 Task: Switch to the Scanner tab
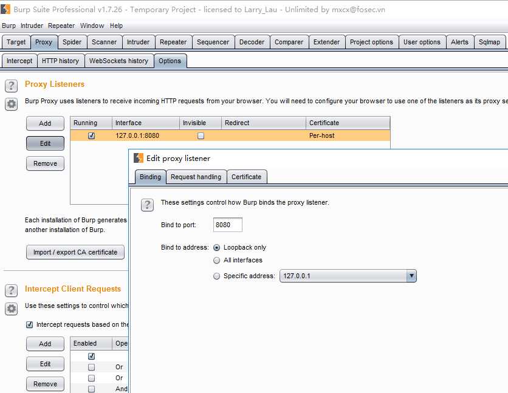(x=104, y=42)
